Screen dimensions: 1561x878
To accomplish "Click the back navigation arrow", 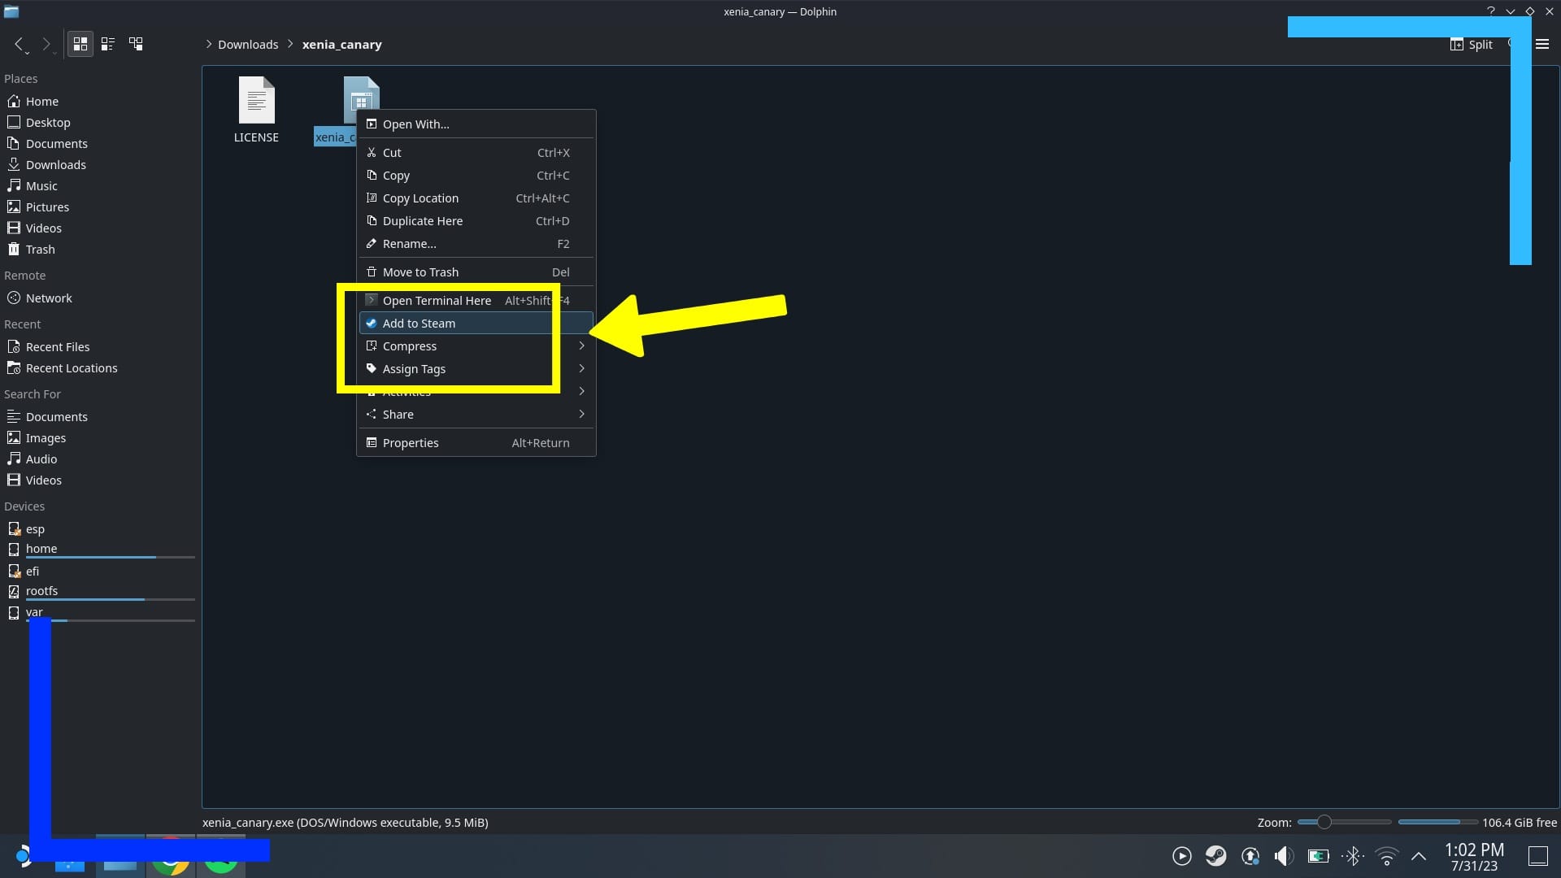I will point(20,44).
